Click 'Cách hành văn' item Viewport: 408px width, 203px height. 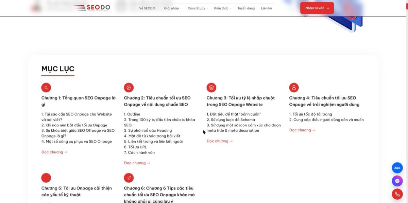(139, 152)
